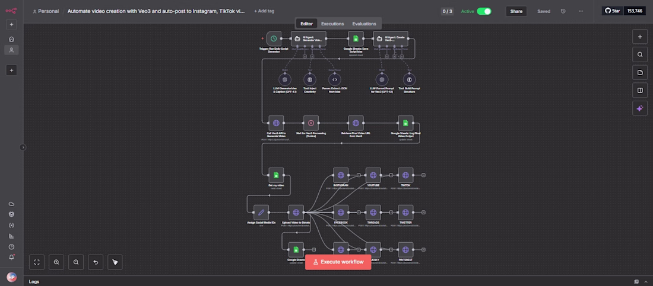
Task: Select the LLM: Generate Idea & Caption node
Action: pos(285,79)
